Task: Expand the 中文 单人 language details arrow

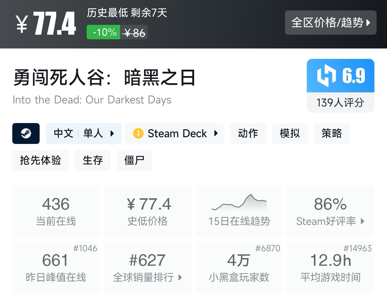Action: pyautogui.click(x=112, y=133)
